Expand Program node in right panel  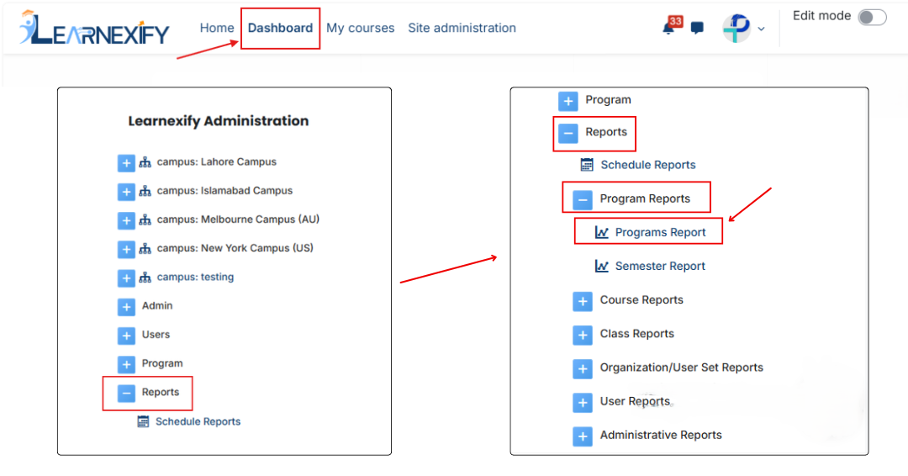click(x=568, y=101)
